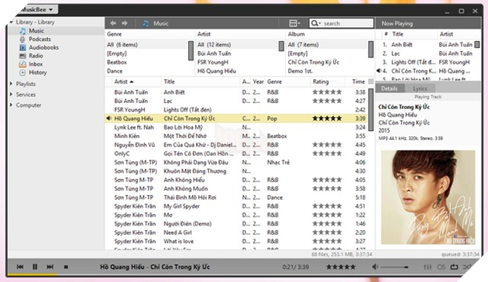488x282 pixels.
Task: Open the MusicBee main menu dropdown
Action: pyautogui.click(x=36, y=9)
